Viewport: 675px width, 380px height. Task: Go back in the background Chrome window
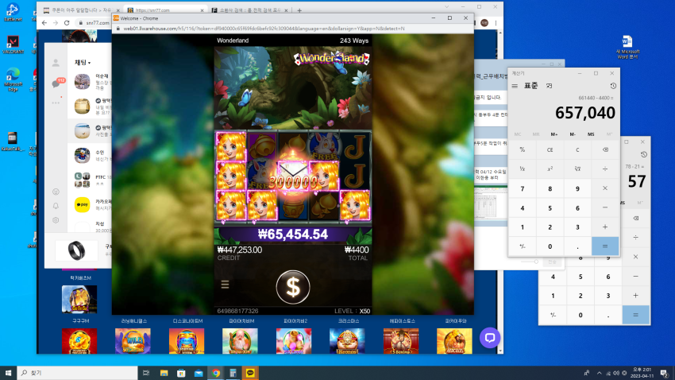(x=44, y=23)
